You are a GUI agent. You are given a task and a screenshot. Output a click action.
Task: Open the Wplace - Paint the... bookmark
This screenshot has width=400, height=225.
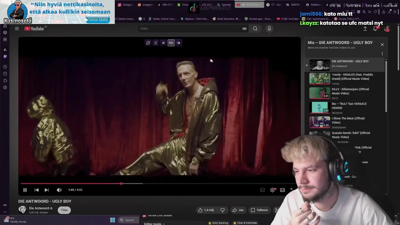click(x=194, y=19)
